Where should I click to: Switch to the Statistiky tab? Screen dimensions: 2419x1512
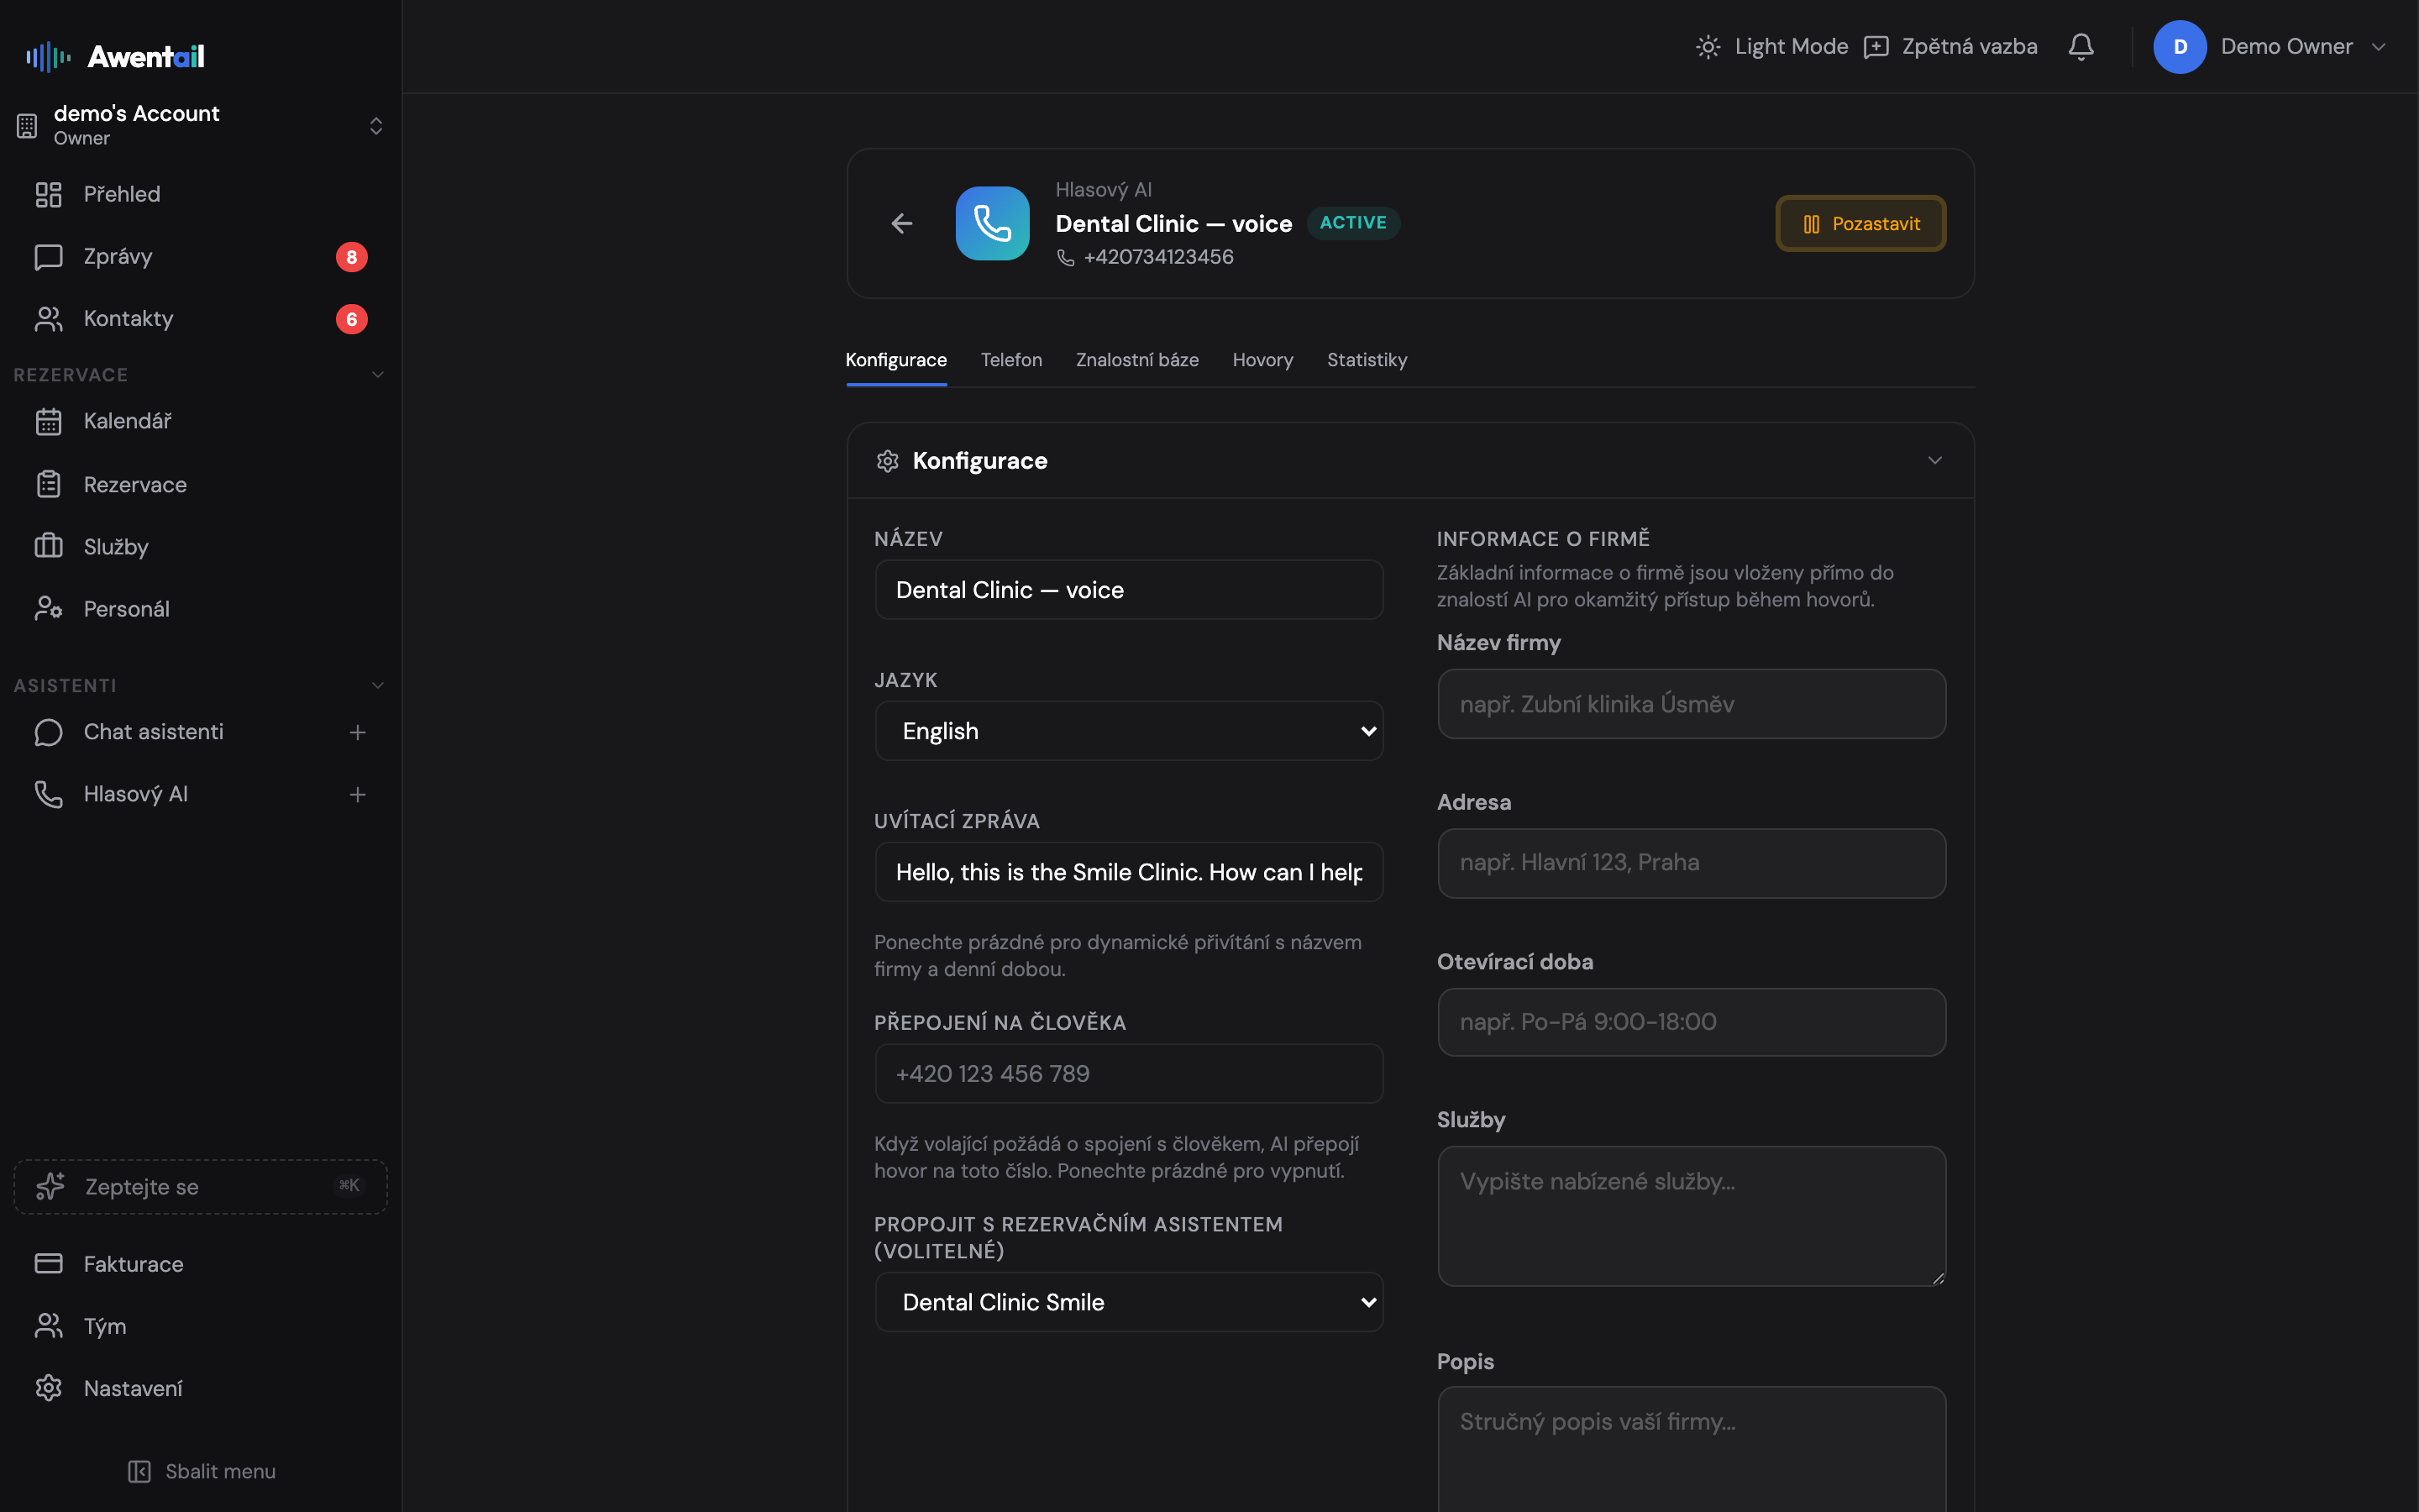[x=1367, y=360]
